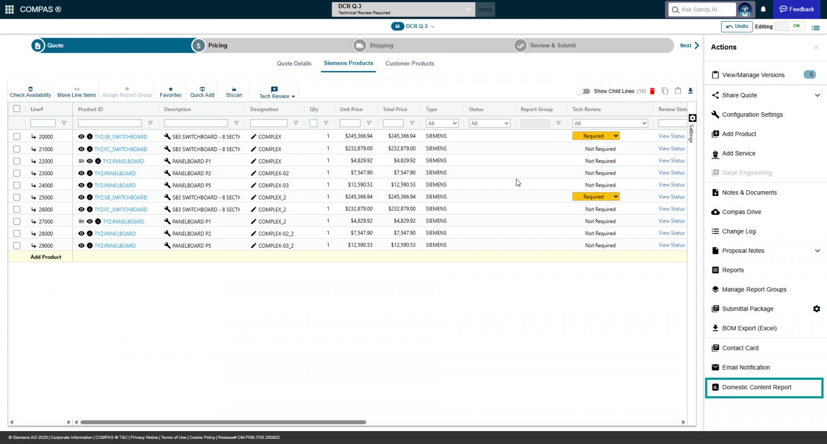Switch to Customer Products tab
The width and height of the screenshot is (827, 444).
(410, 64)
